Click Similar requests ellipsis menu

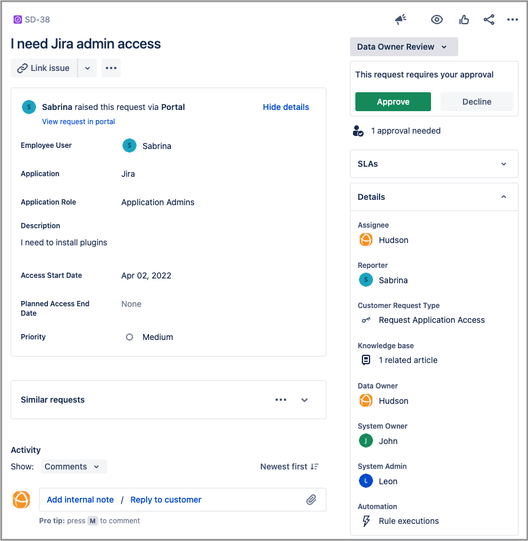click(x=281, y=400)
